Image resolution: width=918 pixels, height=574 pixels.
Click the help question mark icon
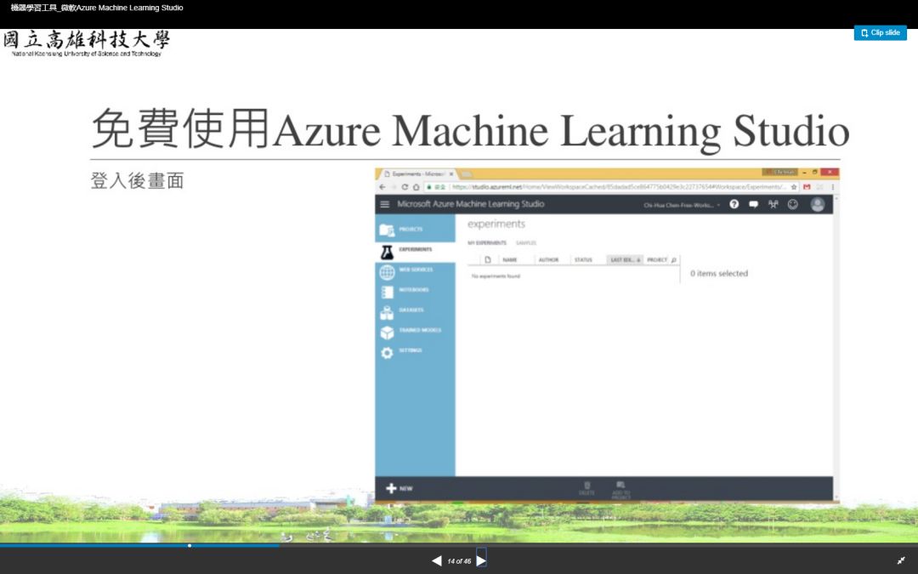point(734,204)
